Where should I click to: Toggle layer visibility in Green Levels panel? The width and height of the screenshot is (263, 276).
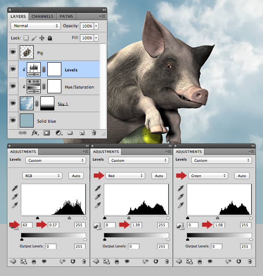tap(210, 262)
